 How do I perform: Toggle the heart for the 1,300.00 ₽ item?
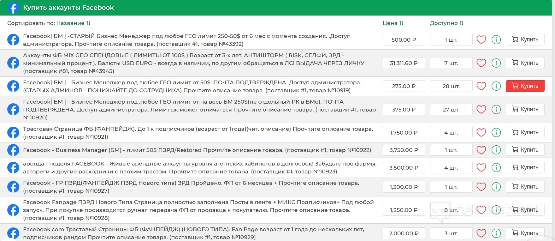(x=481, y=187)
